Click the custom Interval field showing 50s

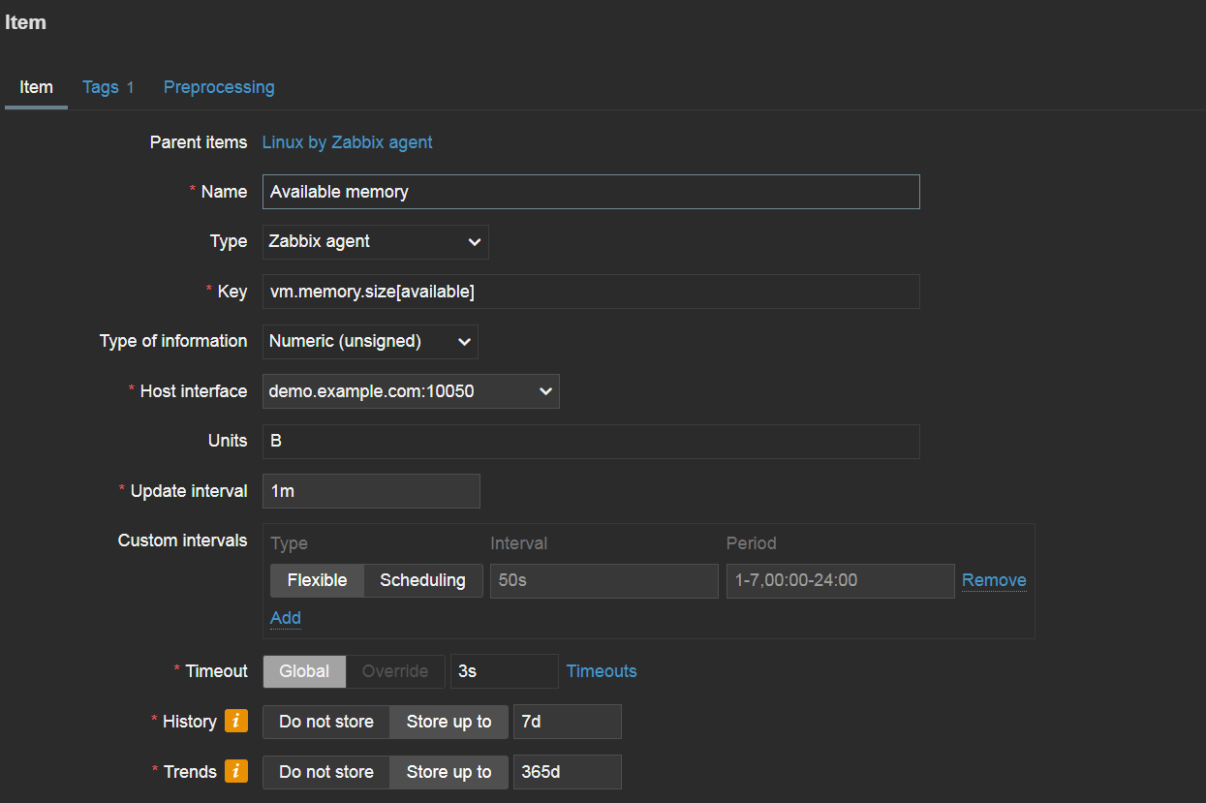coord(604,581)
